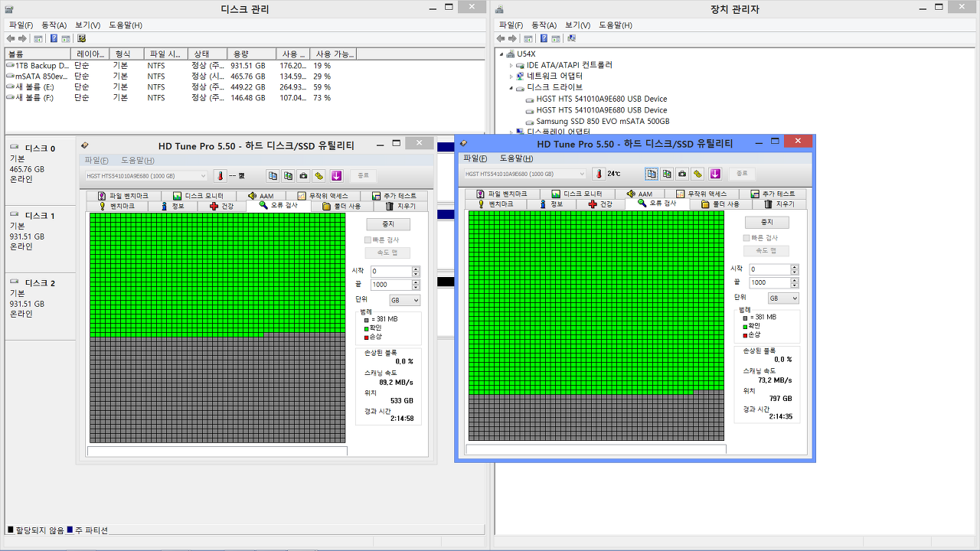Decrease 끝 value with down arrow in right HD Tune

point(795,285)
